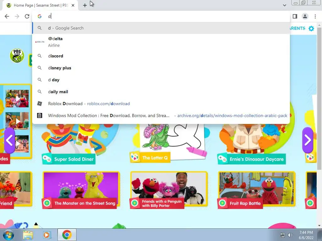Viewport: 322px width, 241px height.
Task: Pick the 'disney plus' search suggestion
Action: [161, 68]
